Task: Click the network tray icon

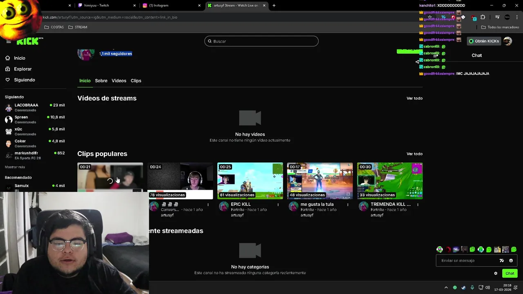Action: pos(481,287)
